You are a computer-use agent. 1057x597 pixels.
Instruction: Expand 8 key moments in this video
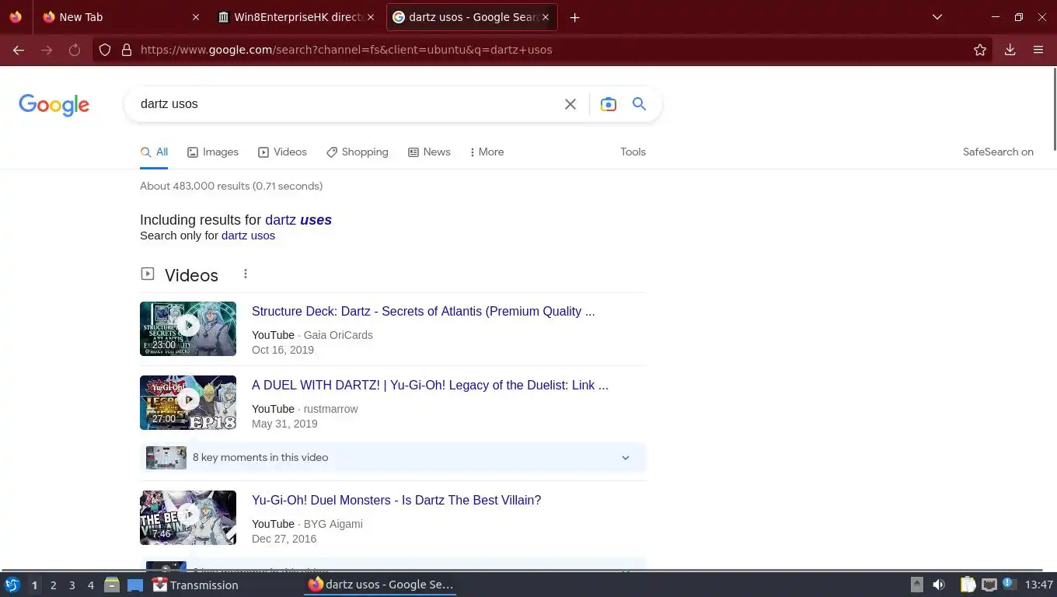tap(392, 457)
